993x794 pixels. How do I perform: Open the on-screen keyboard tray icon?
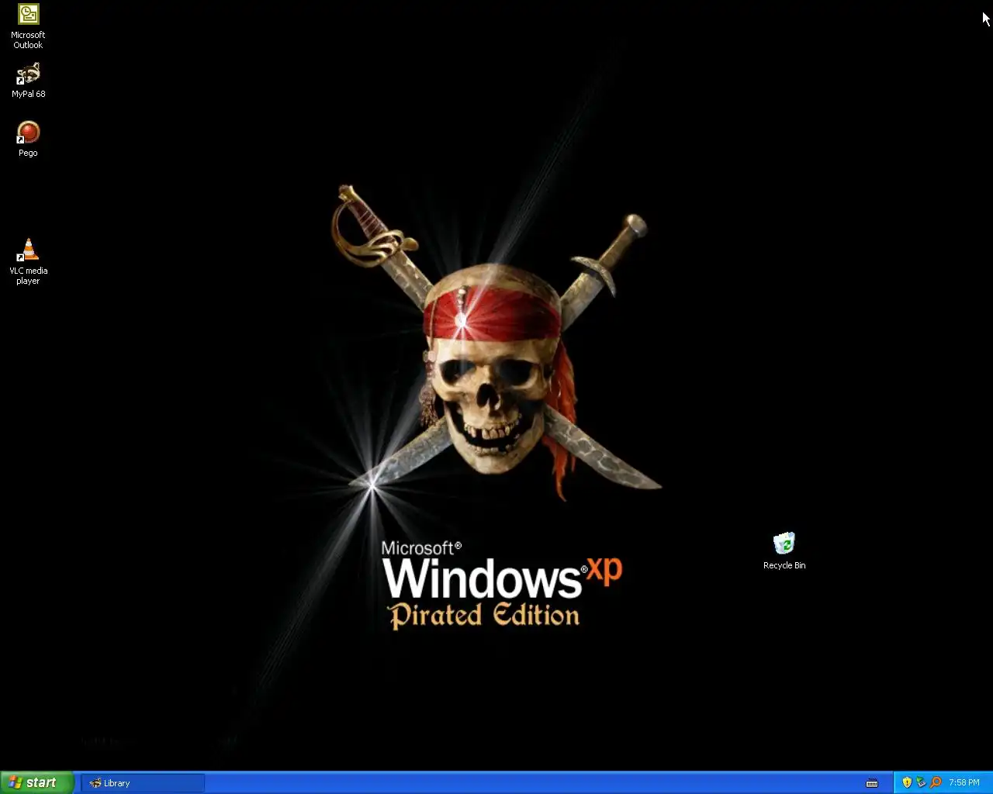(x=872, y=783)
